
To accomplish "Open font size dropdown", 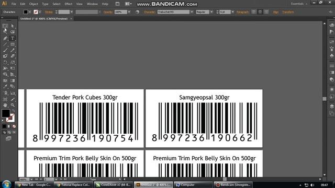I will [x=232, y=12].
